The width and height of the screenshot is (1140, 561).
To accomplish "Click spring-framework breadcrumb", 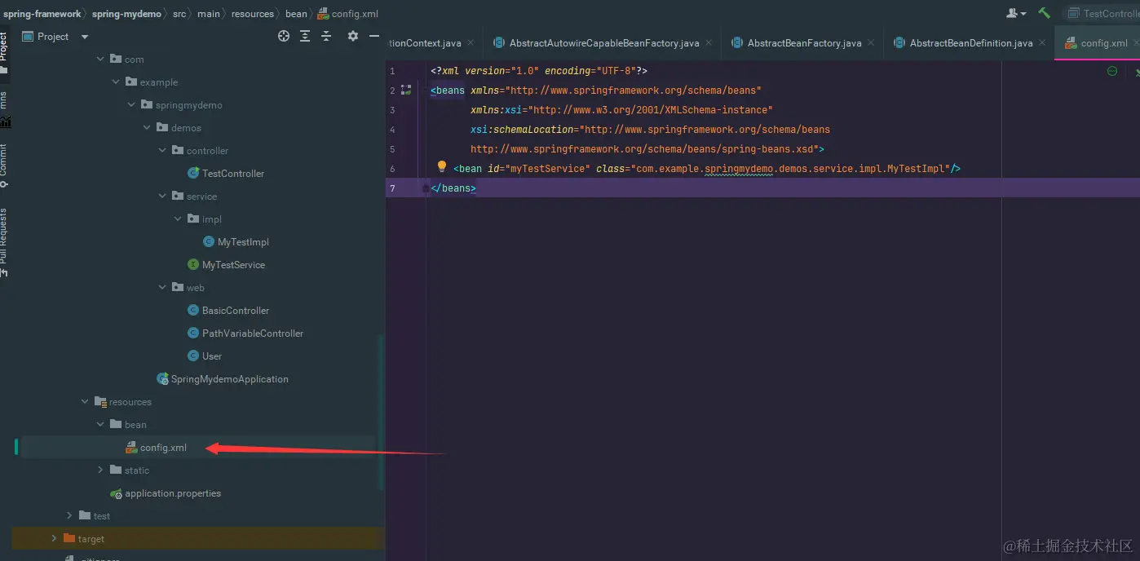I will [x=42, y=14].
